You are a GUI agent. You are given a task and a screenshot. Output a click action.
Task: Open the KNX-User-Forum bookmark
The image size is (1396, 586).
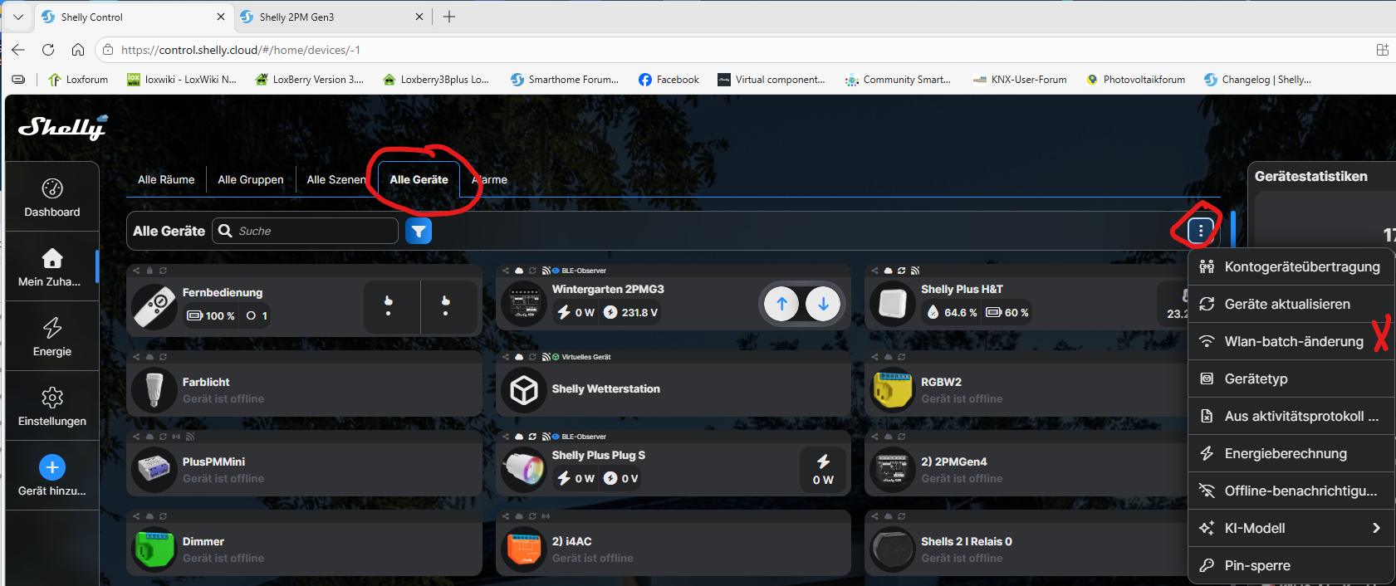pyautogui.click(x=1020, y=80)
